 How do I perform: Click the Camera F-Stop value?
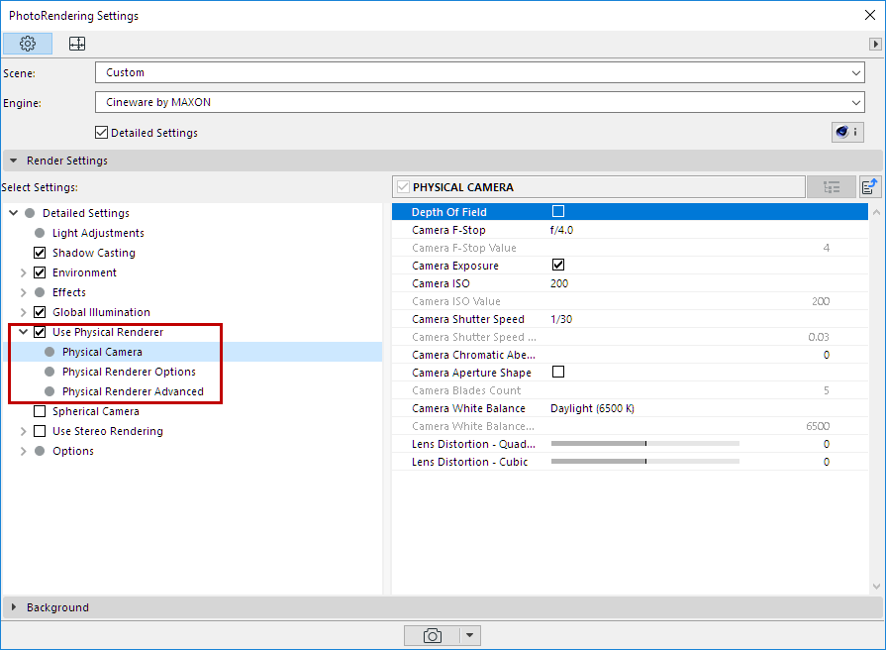point(561,230)
